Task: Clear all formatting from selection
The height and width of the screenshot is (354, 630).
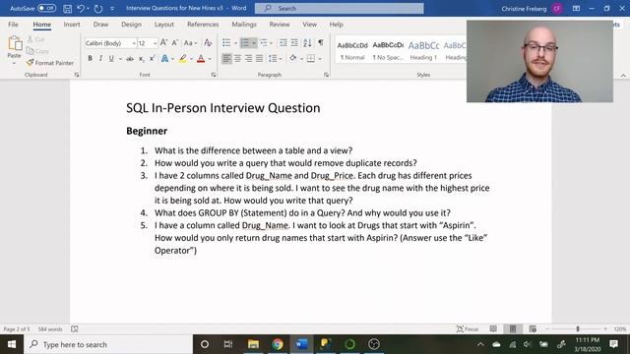Action: (x=208, y=43)
